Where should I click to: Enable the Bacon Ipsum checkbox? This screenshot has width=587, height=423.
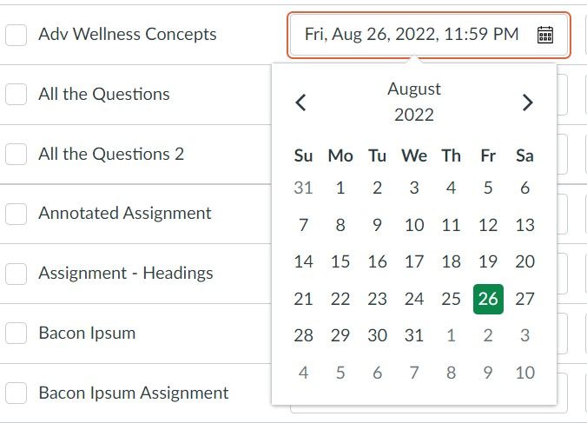click(x=16, y=333)
